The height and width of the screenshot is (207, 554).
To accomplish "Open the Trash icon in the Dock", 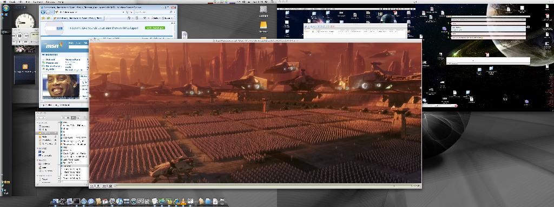I will (222, 202).
